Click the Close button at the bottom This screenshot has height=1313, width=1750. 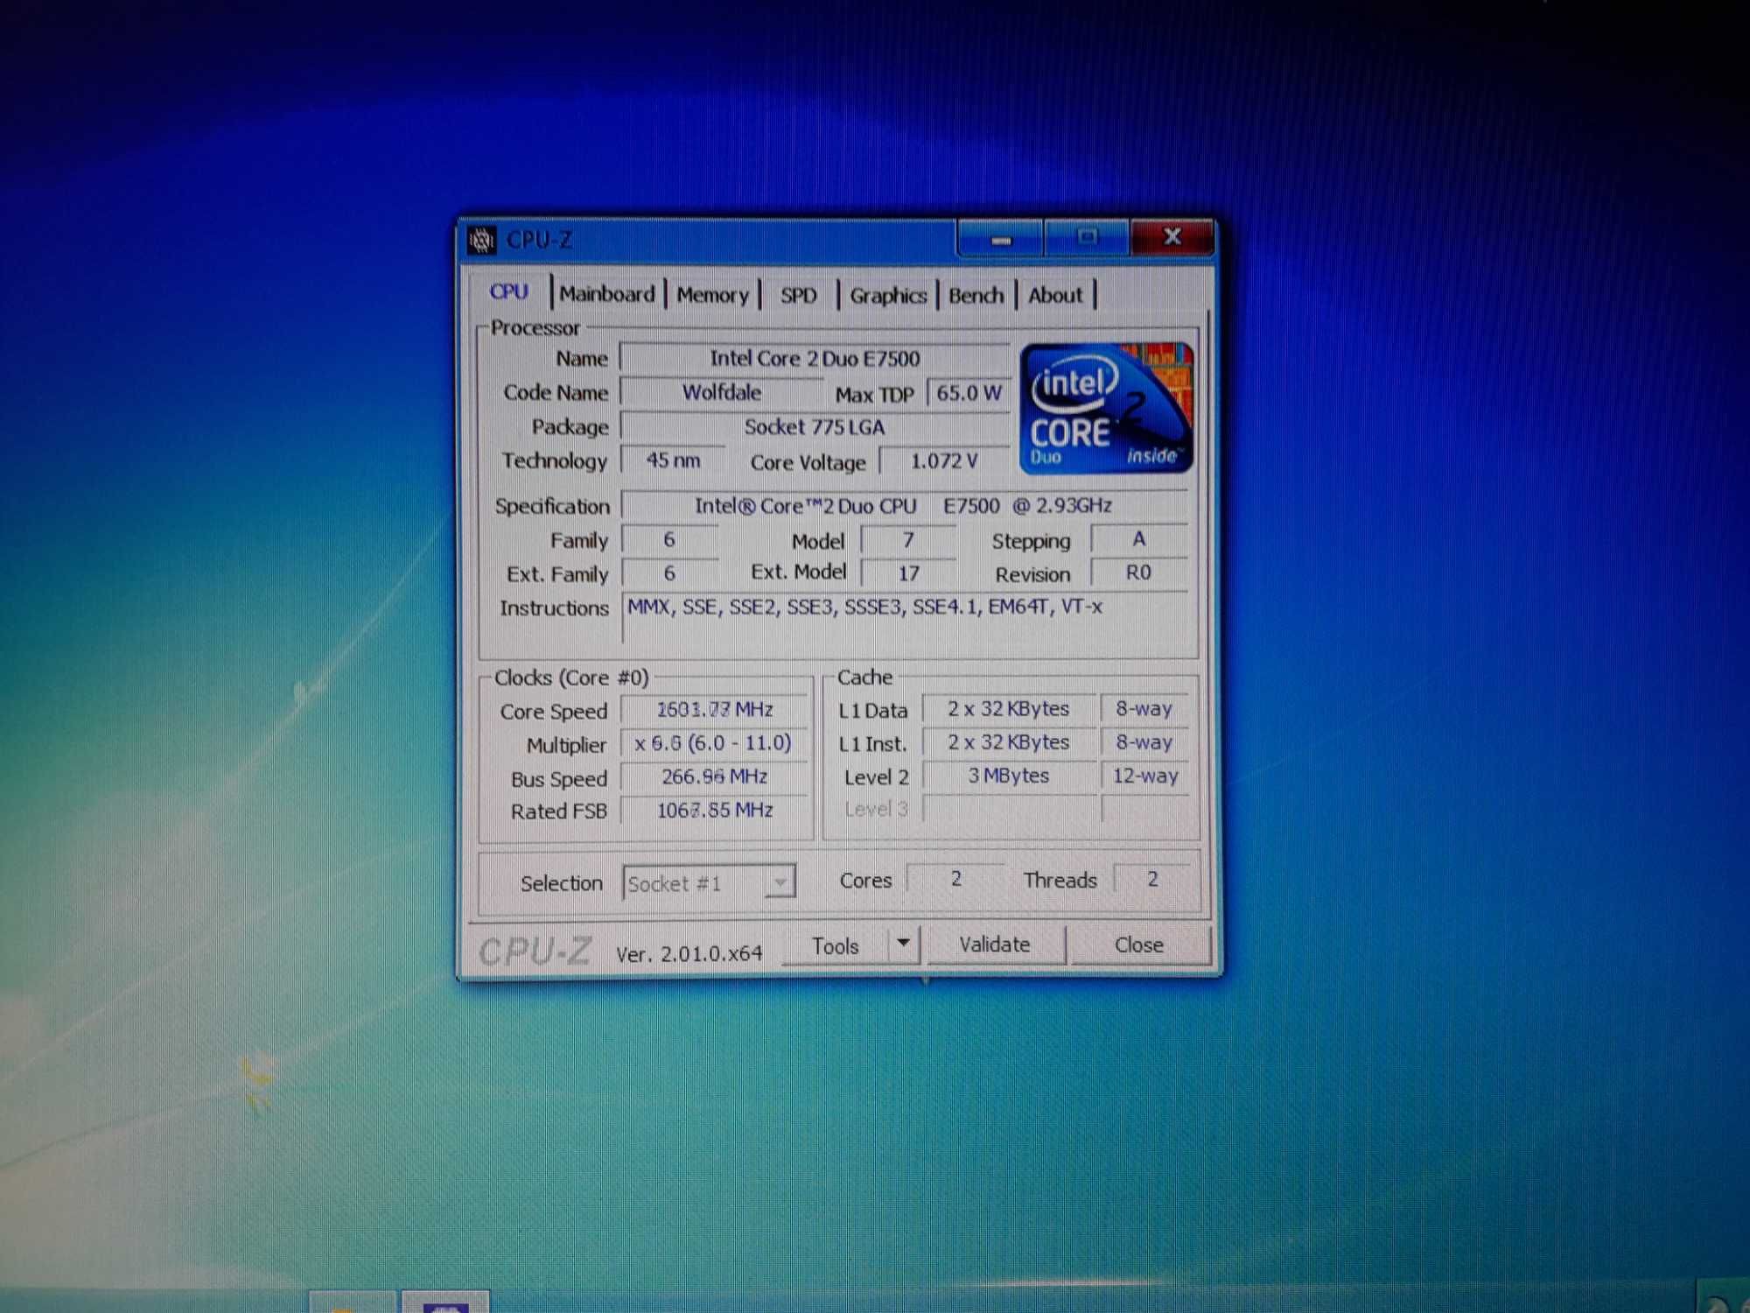pyautogui.click(x=1139, y=945)
